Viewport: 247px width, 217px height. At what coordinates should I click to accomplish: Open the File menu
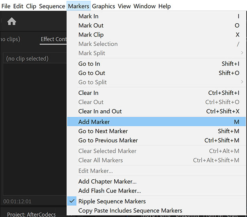(6, 6)
